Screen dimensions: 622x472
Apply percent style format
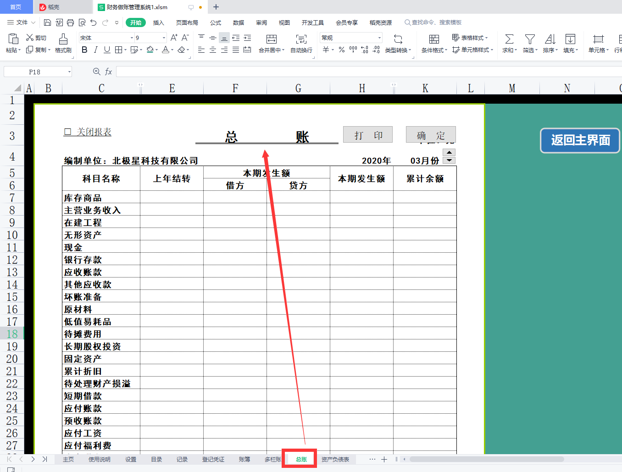342,50
